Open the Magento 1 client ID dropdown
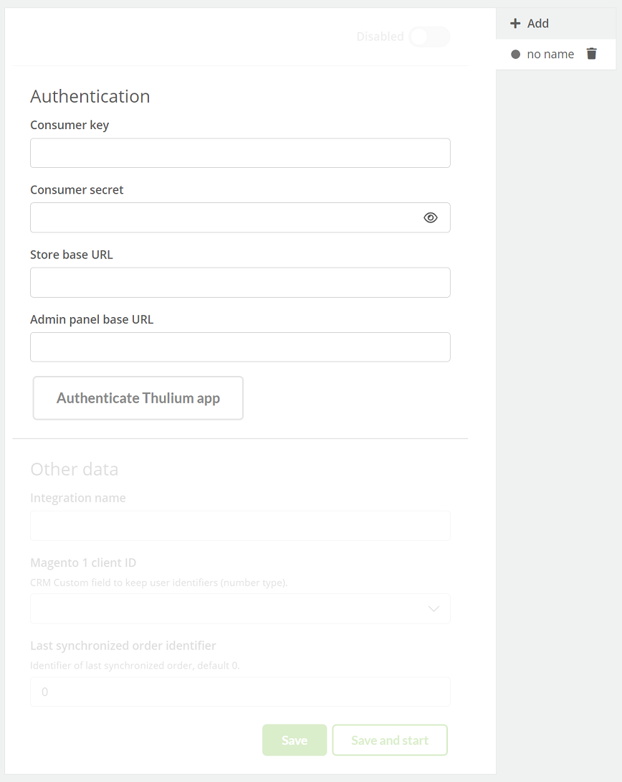The width and height of the screenshot is (622, 782). point(240,608)
